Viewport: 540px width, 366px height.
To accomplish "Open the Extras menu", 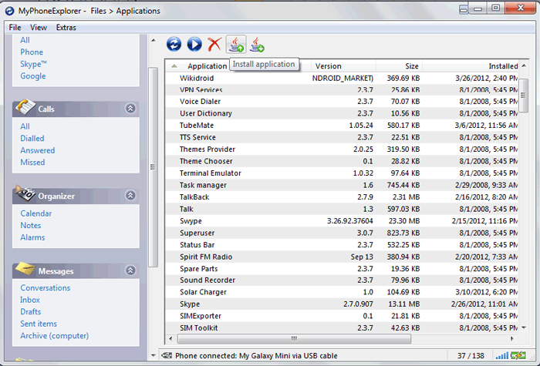I will (x=66, y=28).
